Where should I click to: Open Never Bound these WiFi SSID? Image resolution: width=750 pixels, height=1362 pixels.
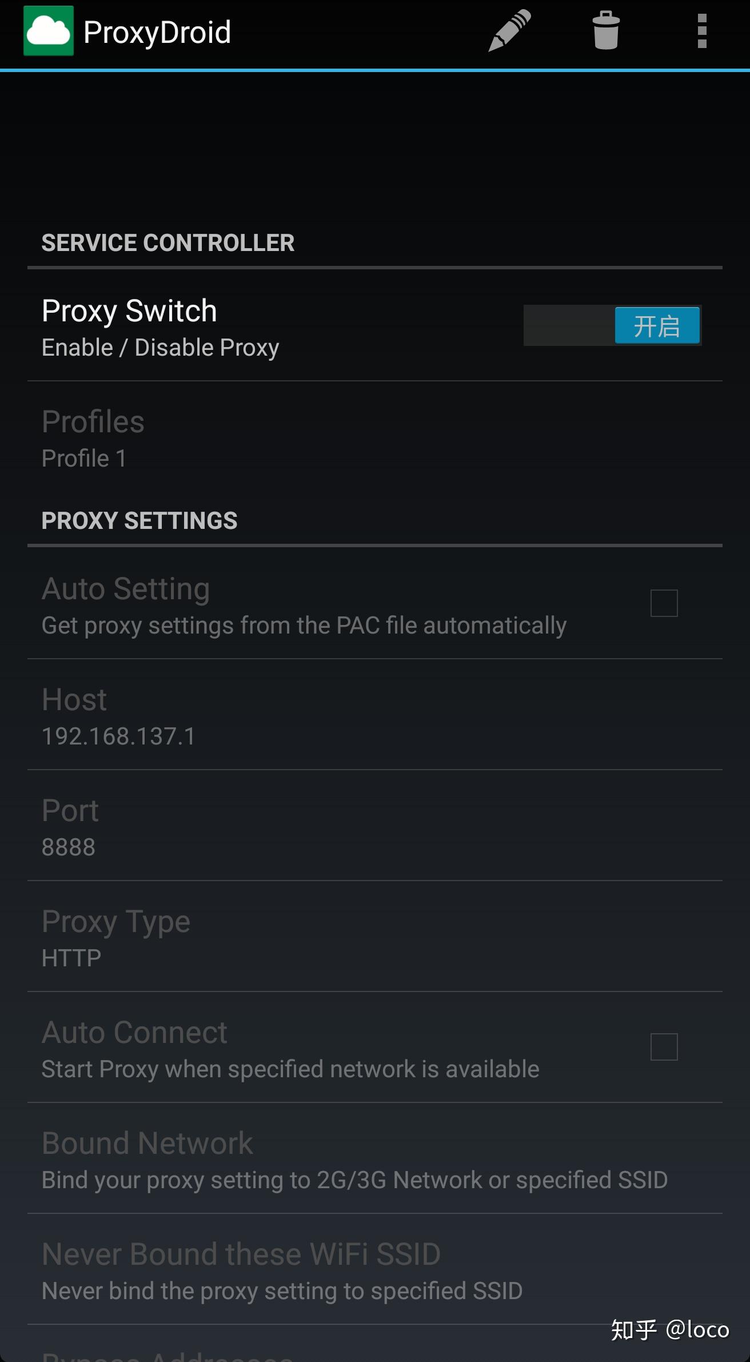click(x=375, y=1269)
